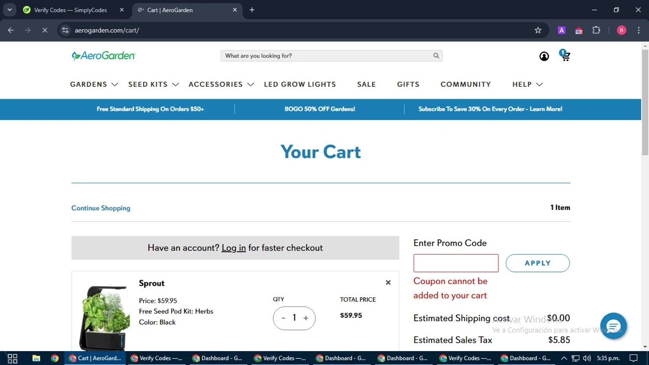Show hidden system tray icons
The height and width of the screenshot is (365, 649).
click(x=564, y=358)
